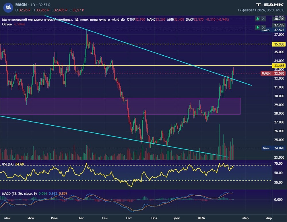Screen dimensions: 287x222
Task: Click the Июн label on time axis
Action: (x=31, y=218)
